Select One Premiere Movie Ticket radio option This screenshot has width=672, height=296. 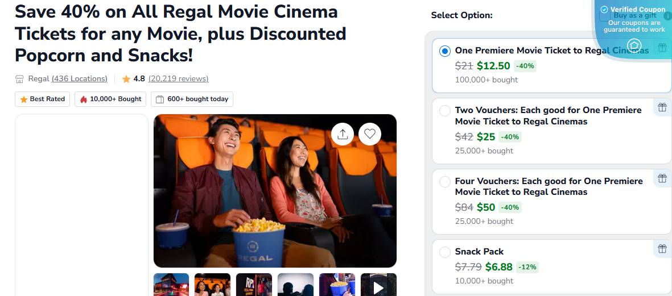445,51
